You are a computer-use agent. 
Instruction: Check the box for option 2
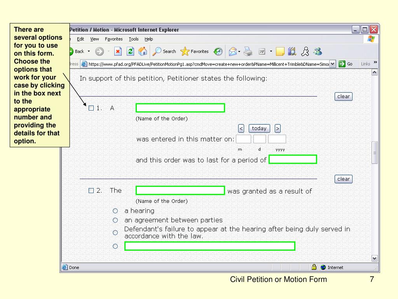coord(91,190)
